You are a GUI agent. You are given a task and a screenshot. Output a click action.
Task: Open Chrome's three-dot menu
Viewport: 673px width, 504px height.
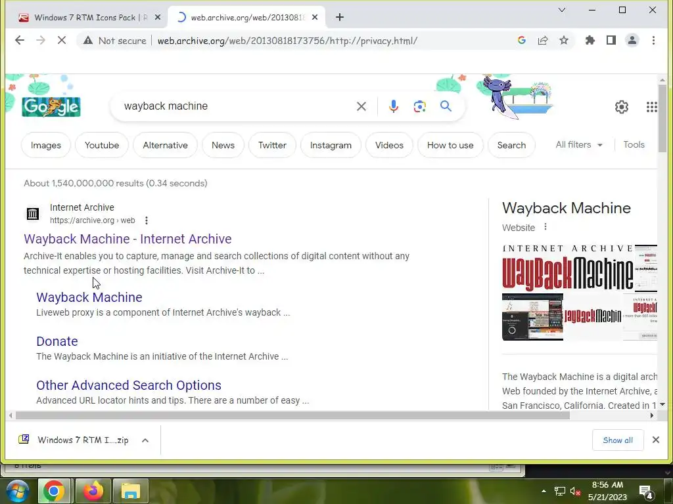coord(653,40)
